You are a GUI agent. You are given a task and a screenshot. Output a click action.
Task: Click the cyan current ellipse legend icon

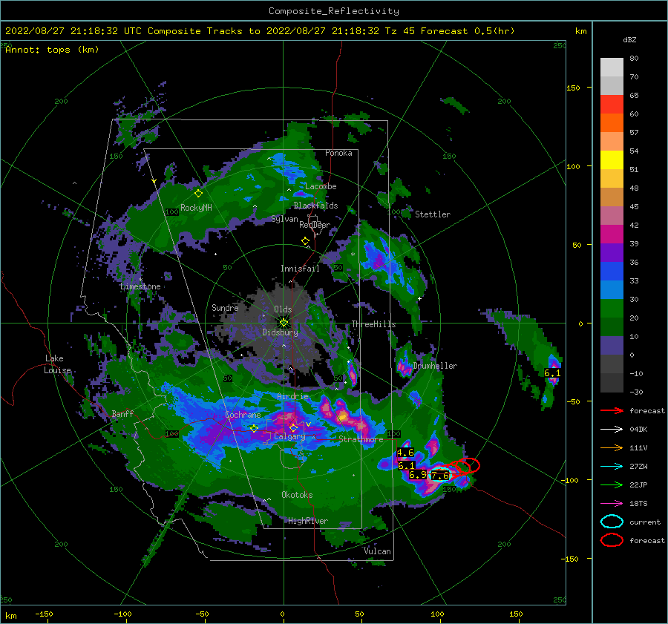(612, 522)
